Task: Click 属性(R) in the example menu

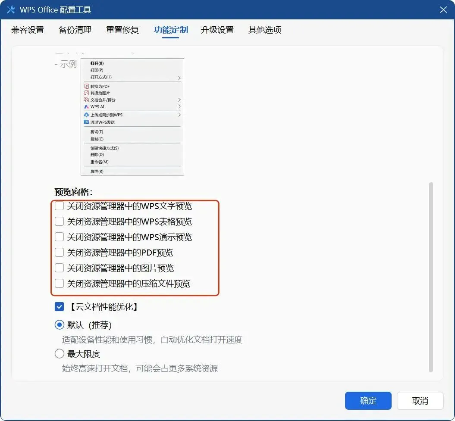Action: coord(97,172)
